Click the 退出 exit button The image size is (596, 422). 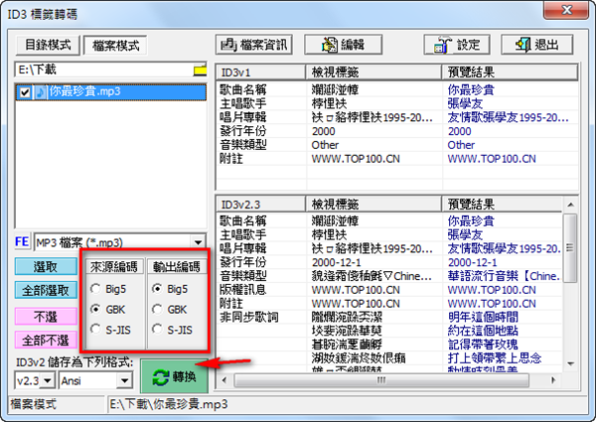536,45
